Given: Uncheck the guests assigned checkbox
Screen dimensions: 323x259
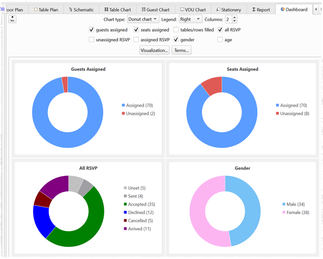Looking at the screenshot, I should (91, 30).
